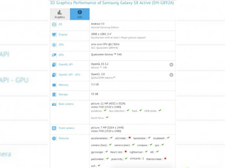
Task: Click the autofocus check mark
Action: (x=105, y=110)
